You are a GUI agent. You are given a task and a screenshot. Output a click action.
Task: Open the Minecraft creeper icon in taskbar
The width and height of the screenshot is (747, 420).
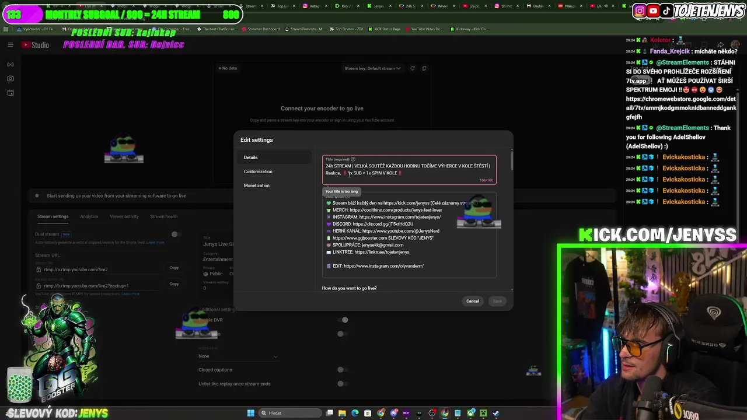(483, 413)
